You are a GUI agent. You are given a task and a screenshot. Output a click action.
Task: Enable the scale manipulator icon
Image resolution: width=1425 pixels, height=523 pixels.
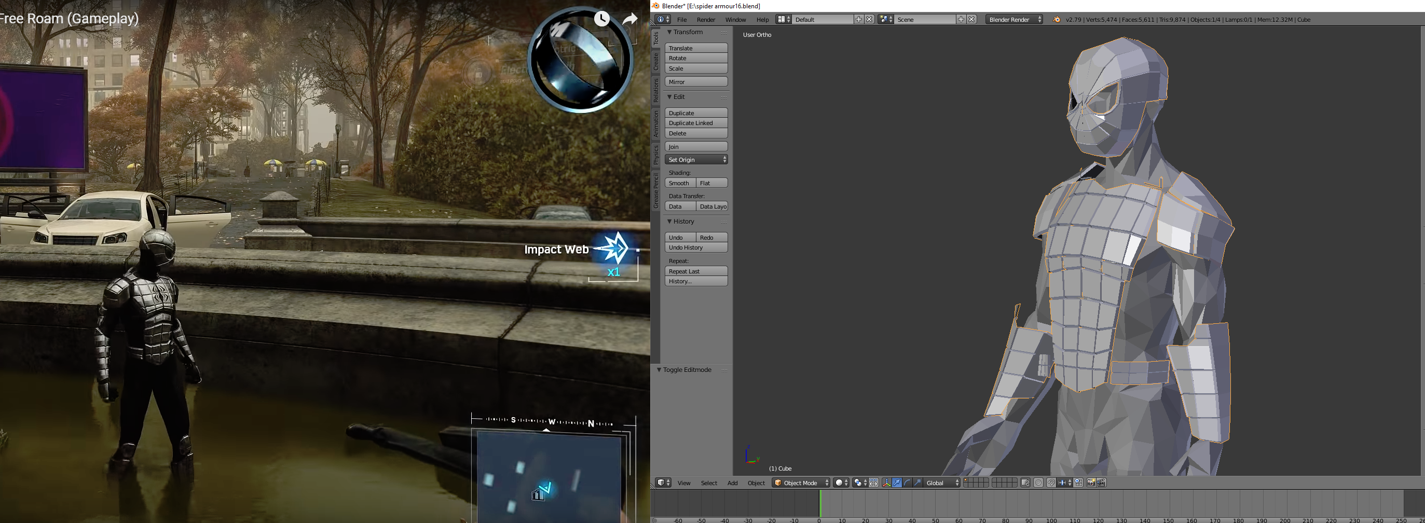[917, 483]
